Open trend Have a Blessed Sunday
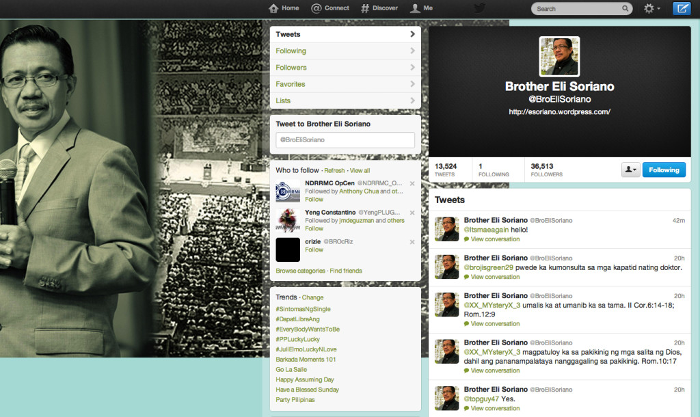The image size is (700, 417). (x=307, y=390)
